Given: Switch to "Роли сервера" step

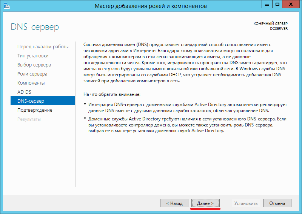Looking at the screenshot, I should click(32, 74).
